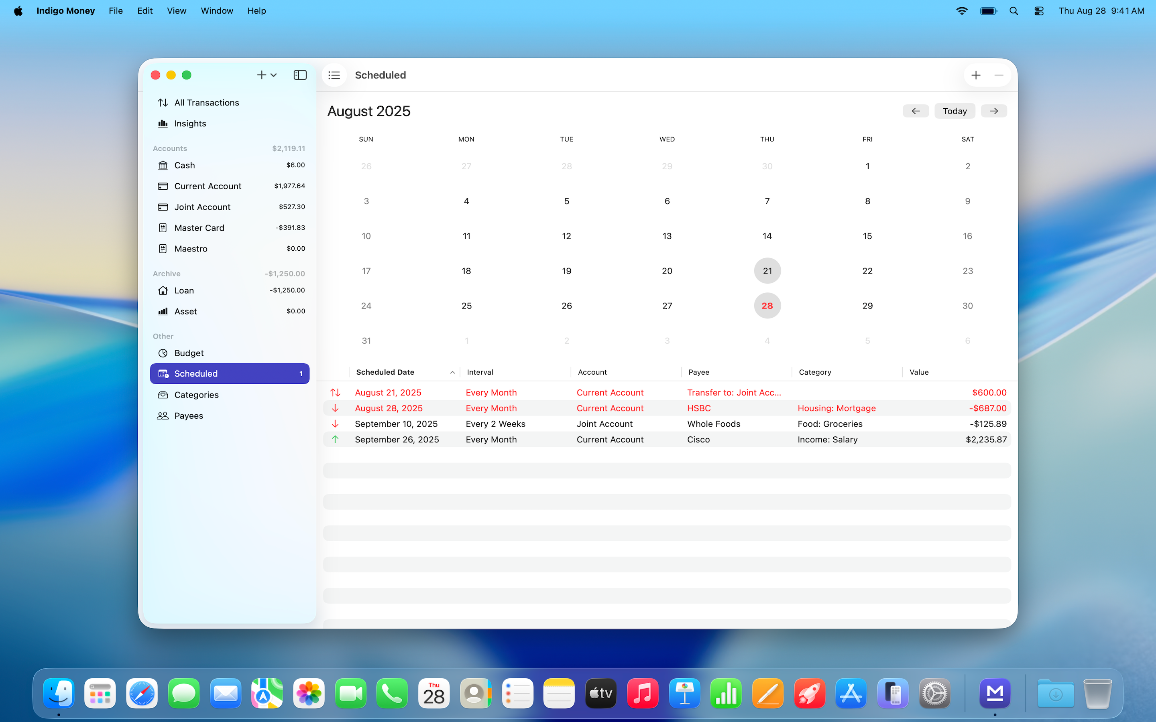Screen dimensions: 1156x722
Task: Add a new scheduled transaction with plus
Action: point(976,75)
